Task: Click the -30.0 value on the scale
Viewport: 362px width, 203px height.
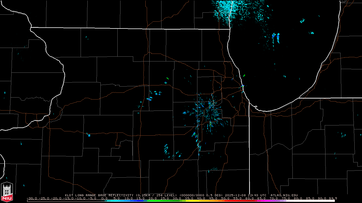Action: coord(31,198)
